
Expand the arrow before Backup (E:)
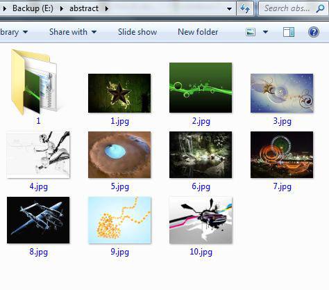click(5, 9)
